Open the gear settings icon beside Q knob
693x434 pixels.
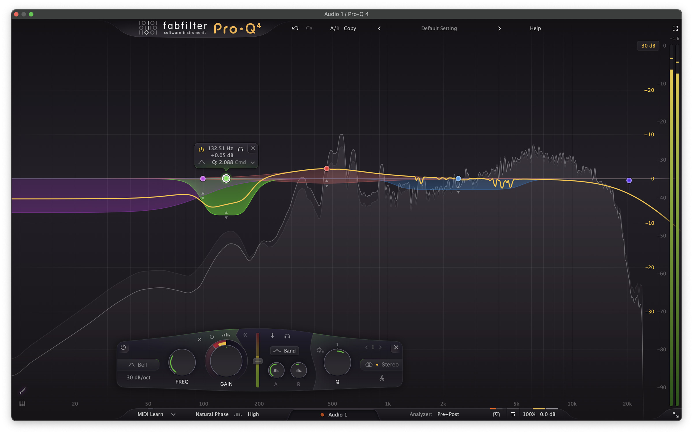320,350
